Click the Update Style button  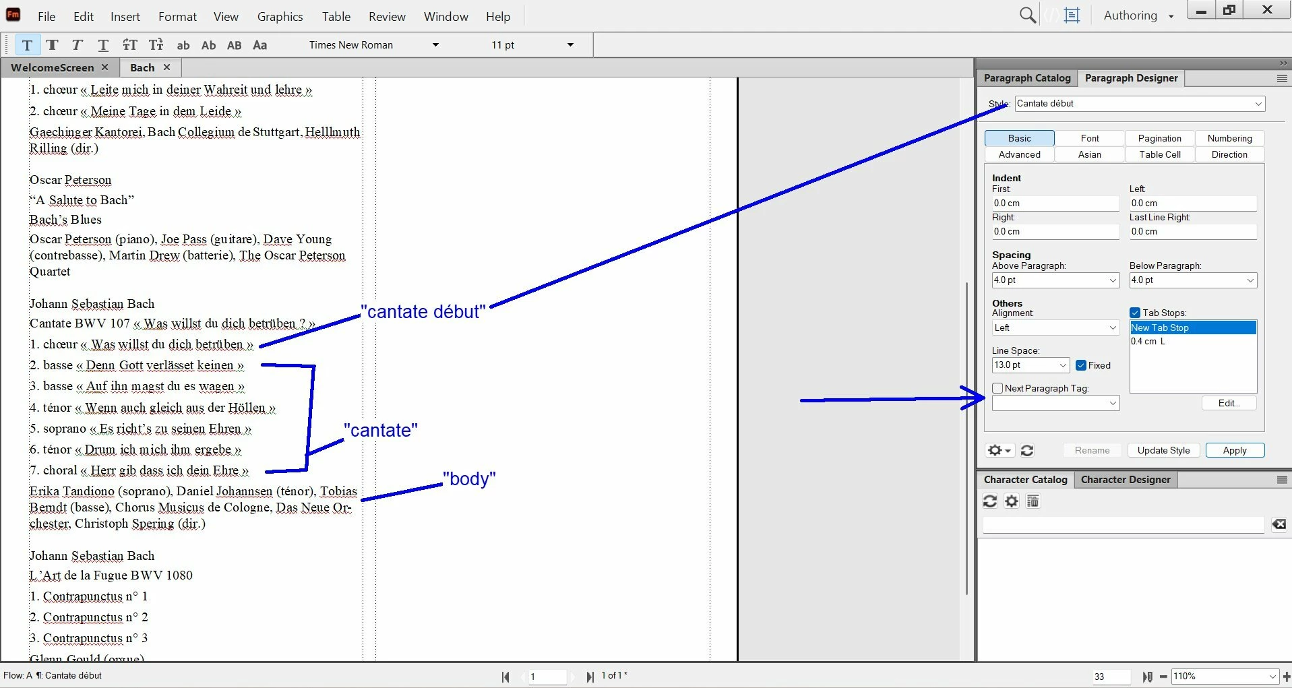click(x=1163, y=450)
